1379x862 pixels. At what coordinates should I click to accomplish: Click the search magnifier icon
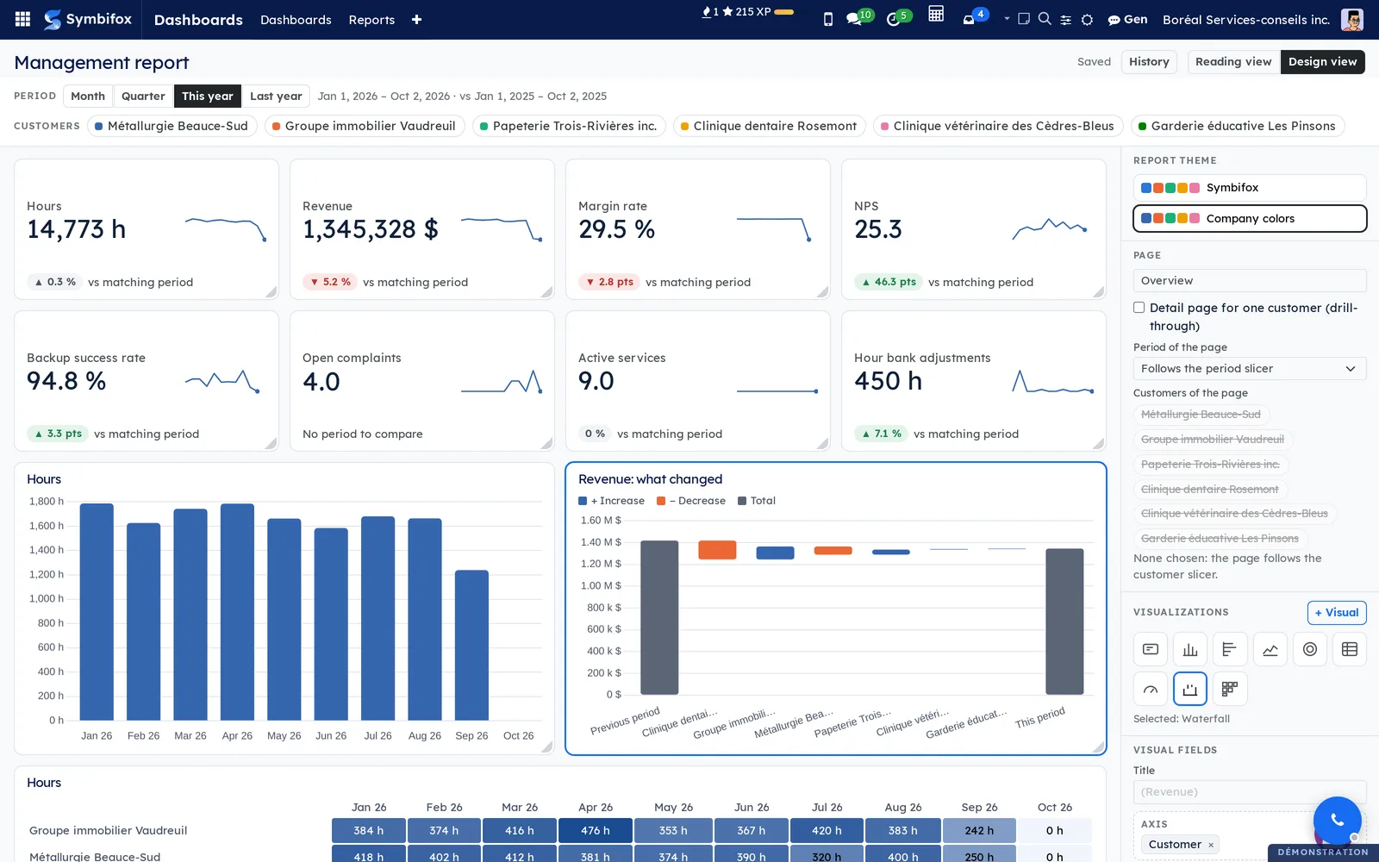[1045, 19]
